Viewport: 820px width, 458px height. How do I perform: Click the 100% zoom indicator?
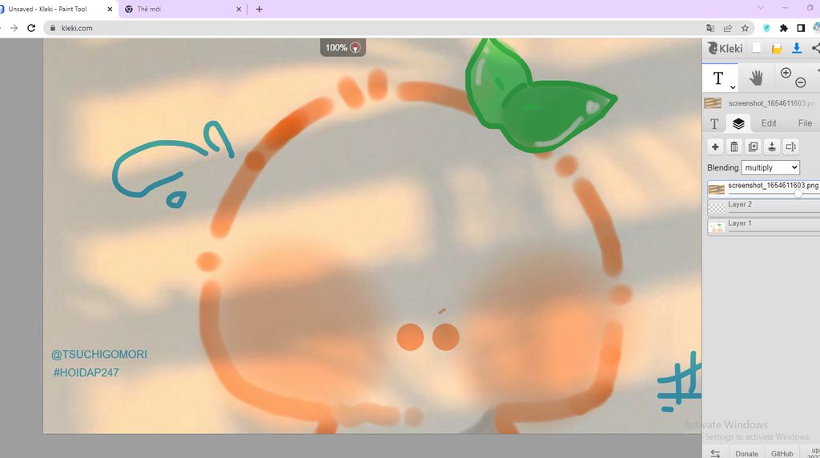(343, 47)
